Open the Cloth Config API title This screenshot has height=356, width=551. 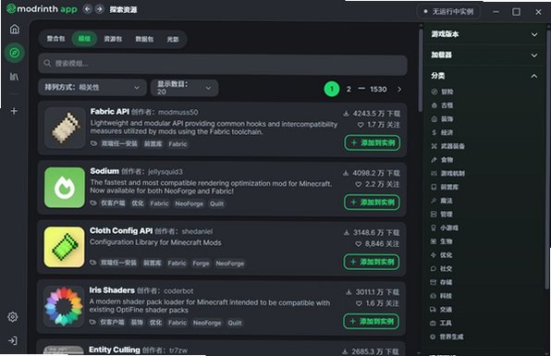click(121, 231)
